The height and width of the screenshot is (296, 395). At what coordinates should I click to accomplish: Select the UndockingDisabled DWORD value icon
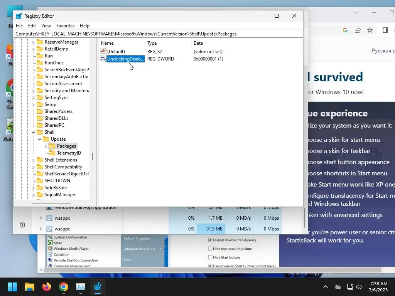103,59
